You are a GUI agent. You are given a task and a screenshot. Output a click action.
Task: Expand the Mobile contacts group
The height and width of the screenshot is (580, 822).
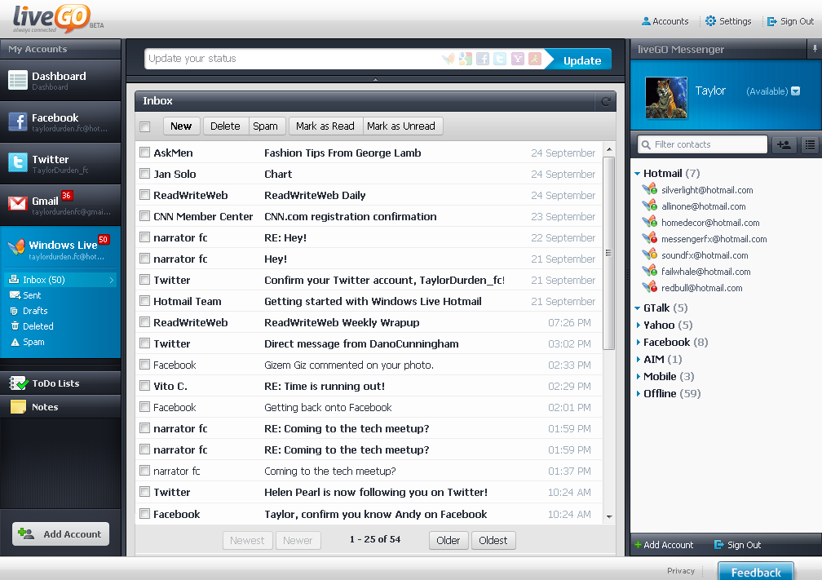coord(638,377)
